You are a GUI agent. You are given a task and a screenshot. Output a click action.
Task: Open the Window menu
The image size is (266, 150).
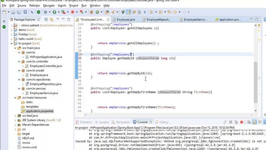coord(95,5)
